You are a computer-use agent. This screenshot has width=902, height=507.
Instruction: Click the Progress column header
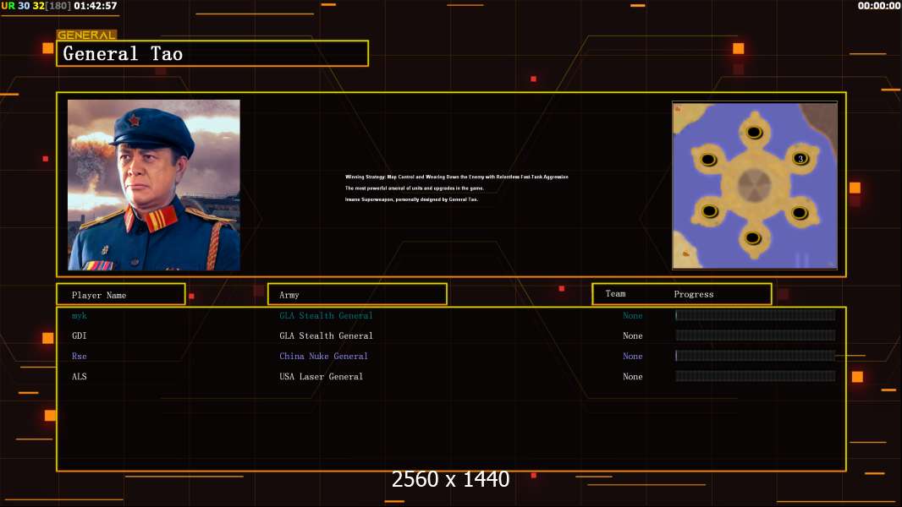693,294
